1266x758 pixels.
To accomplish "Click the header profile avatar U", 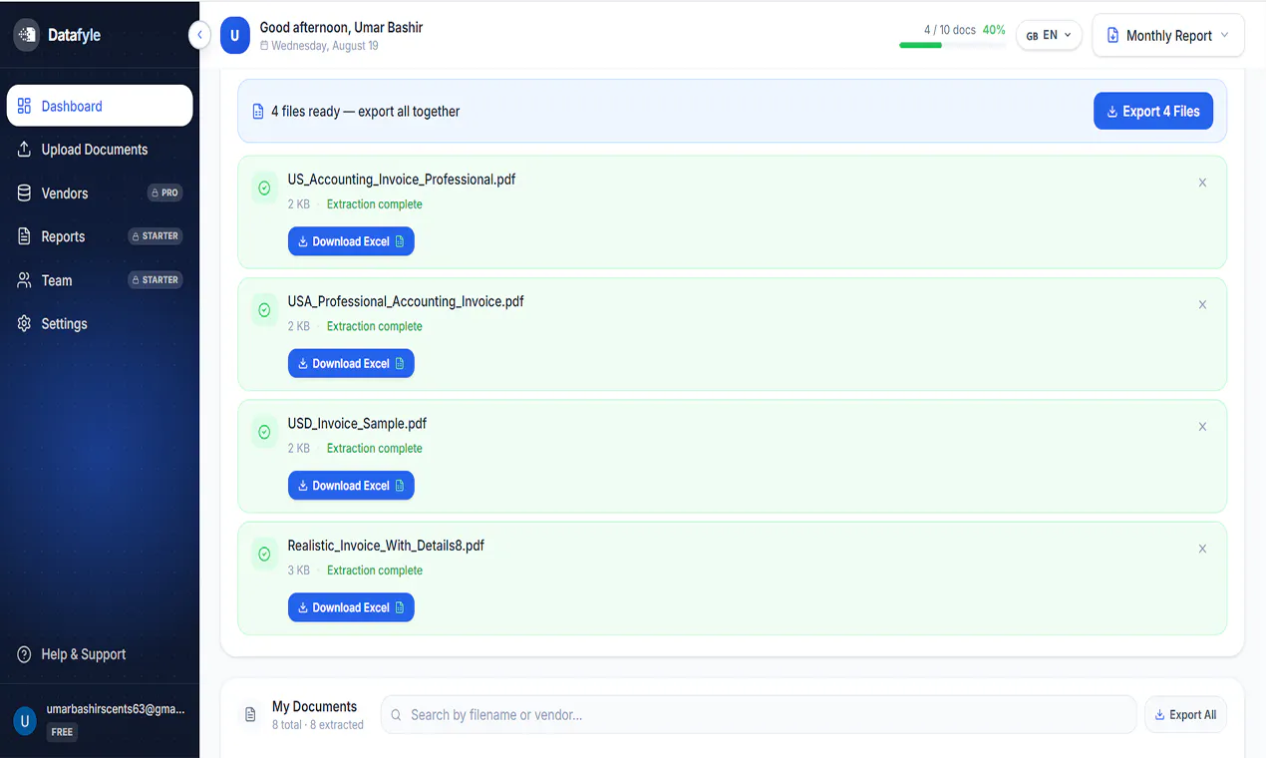I will coord(234,35).
